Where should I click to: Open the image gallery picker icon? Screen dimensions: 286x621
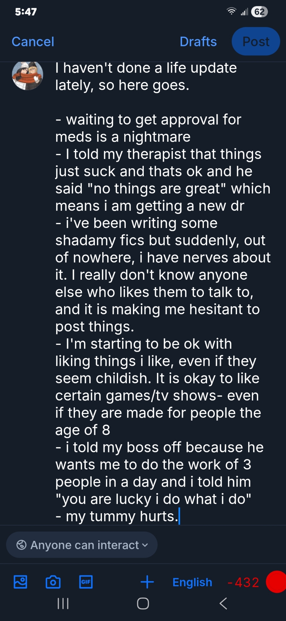20,582
